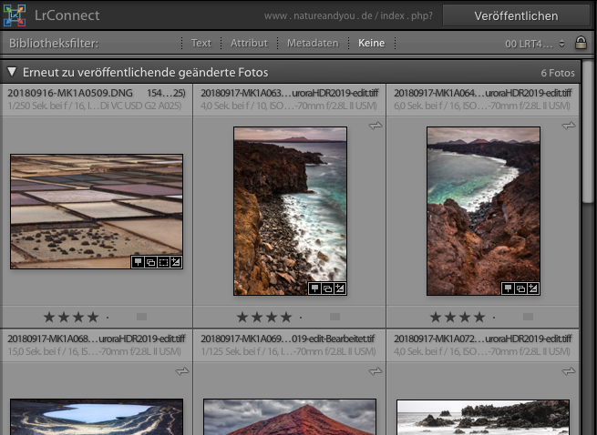Image resolution: width=597 pixels, height=435 pixels.
Task: Click crop badge on MK1A0509 thumbnail
Action: 163,262
